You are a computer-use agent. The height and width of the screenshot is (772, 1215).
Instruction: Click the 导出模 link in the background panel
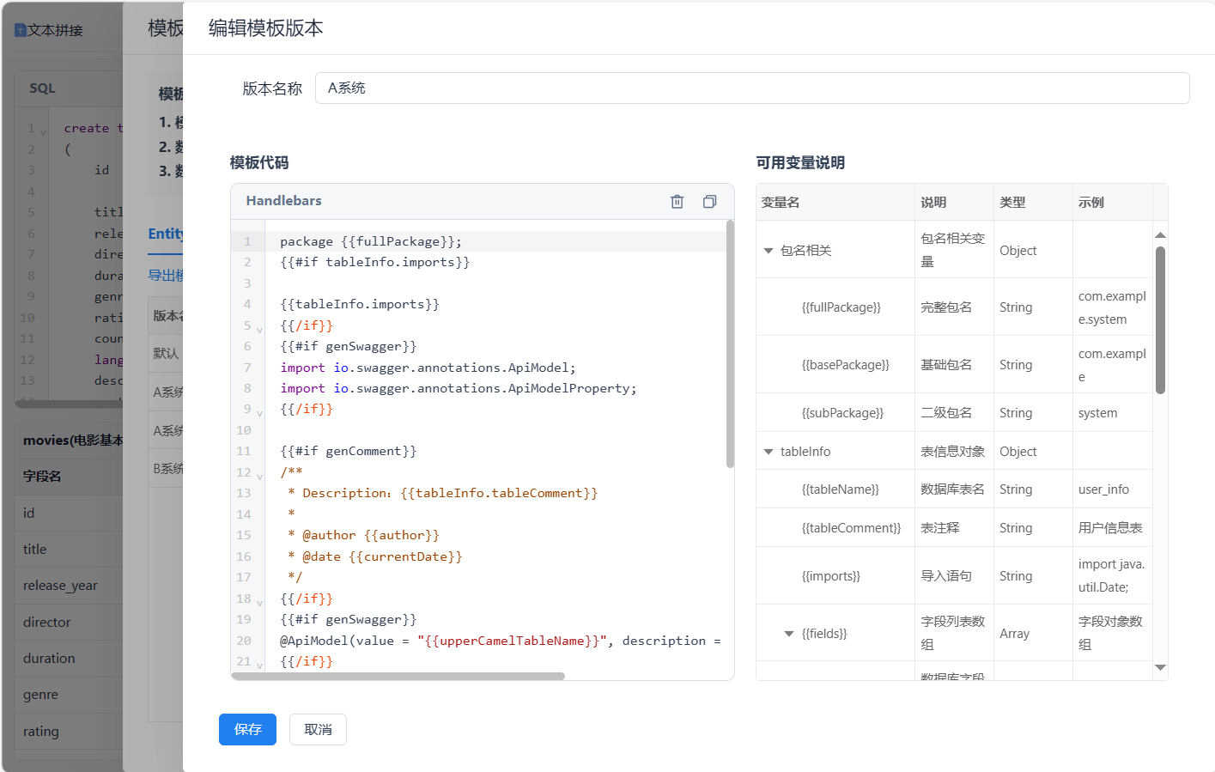pyautogui.click(x=165, y=276)
